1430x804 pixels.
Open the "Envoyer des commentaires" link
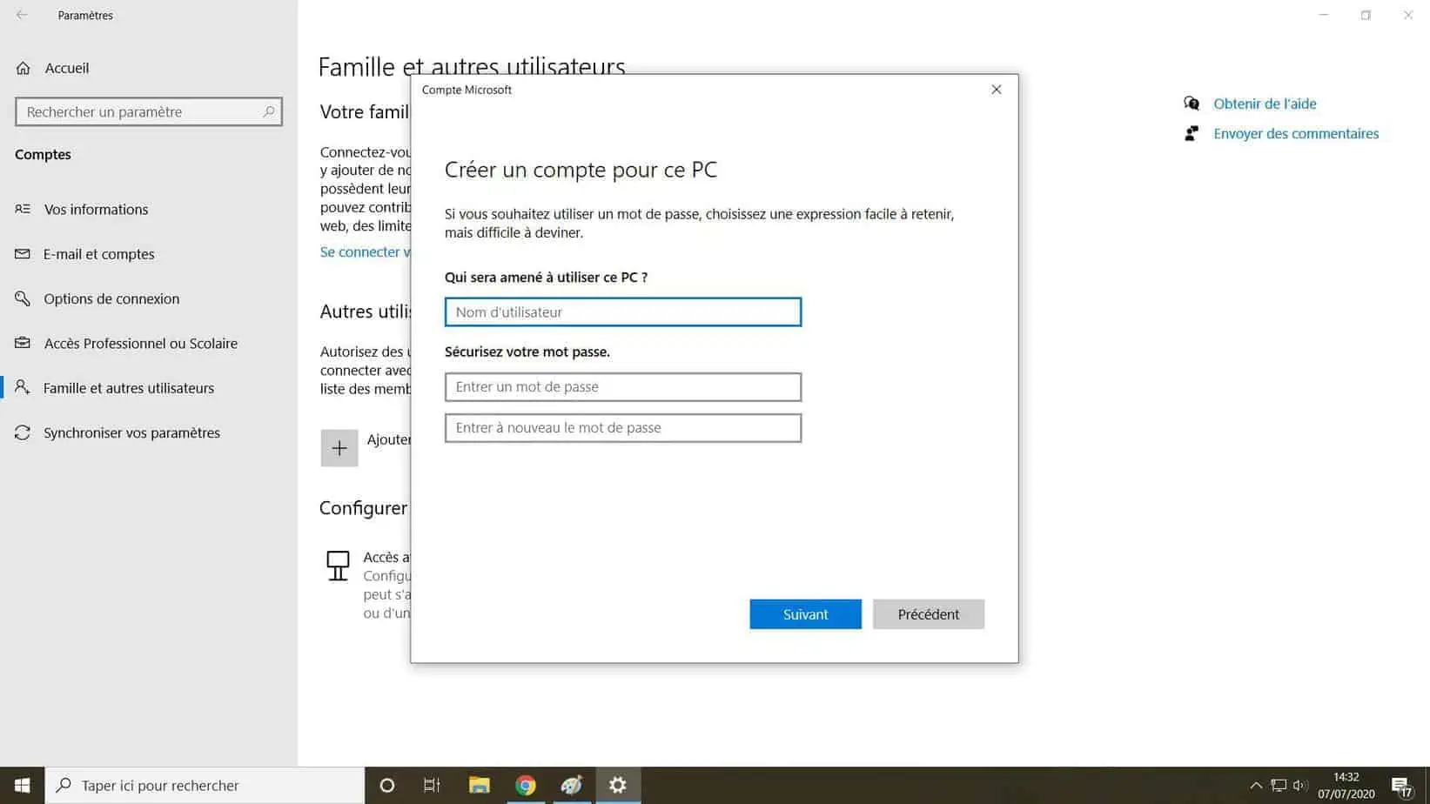pos(1296,133)
